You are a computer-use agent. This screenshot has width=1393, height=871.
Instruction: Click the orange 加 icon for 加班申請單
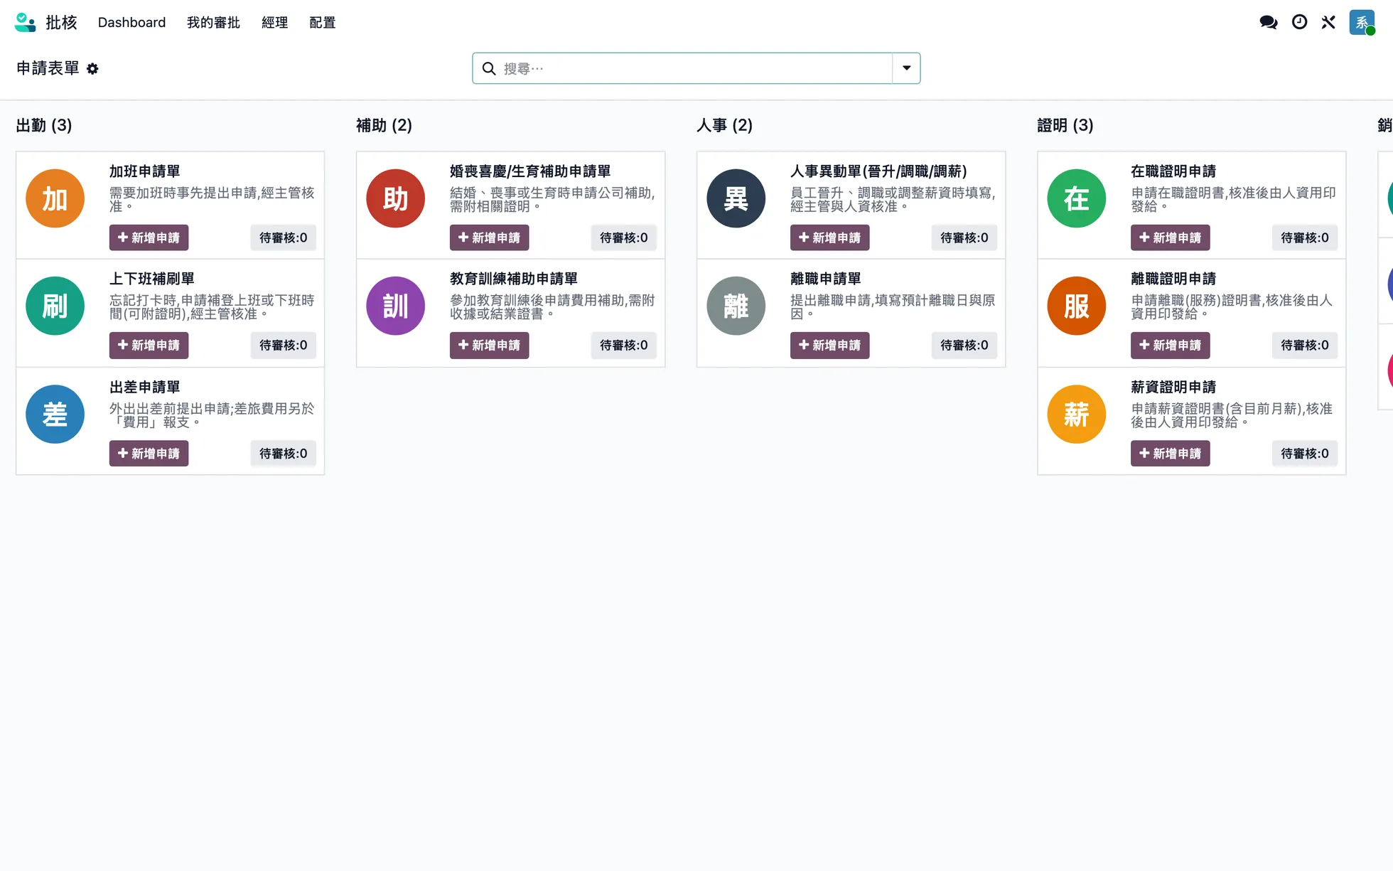pos(55,198)
